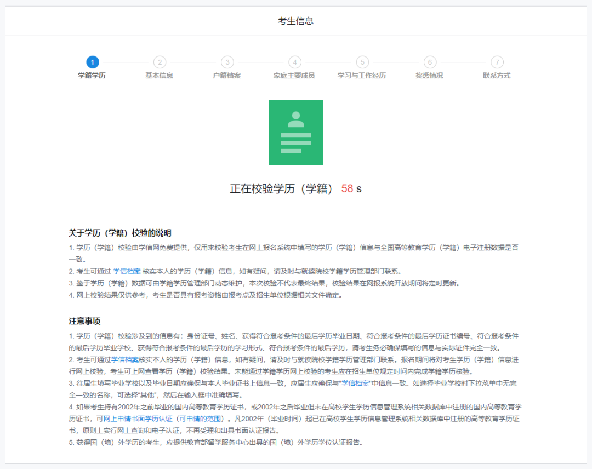The width and height of the screenshot is (592, 469).
Task: Select the 基本信息 step label
Action: click(x=160, y=76)
